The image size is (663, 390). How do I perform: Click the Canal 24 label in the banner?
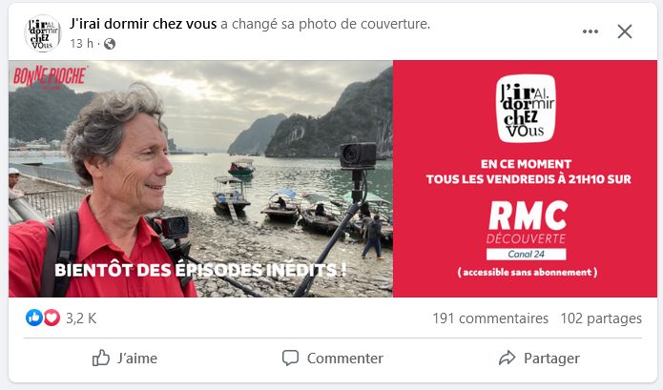pyautogui.click(x=526, y=254)
